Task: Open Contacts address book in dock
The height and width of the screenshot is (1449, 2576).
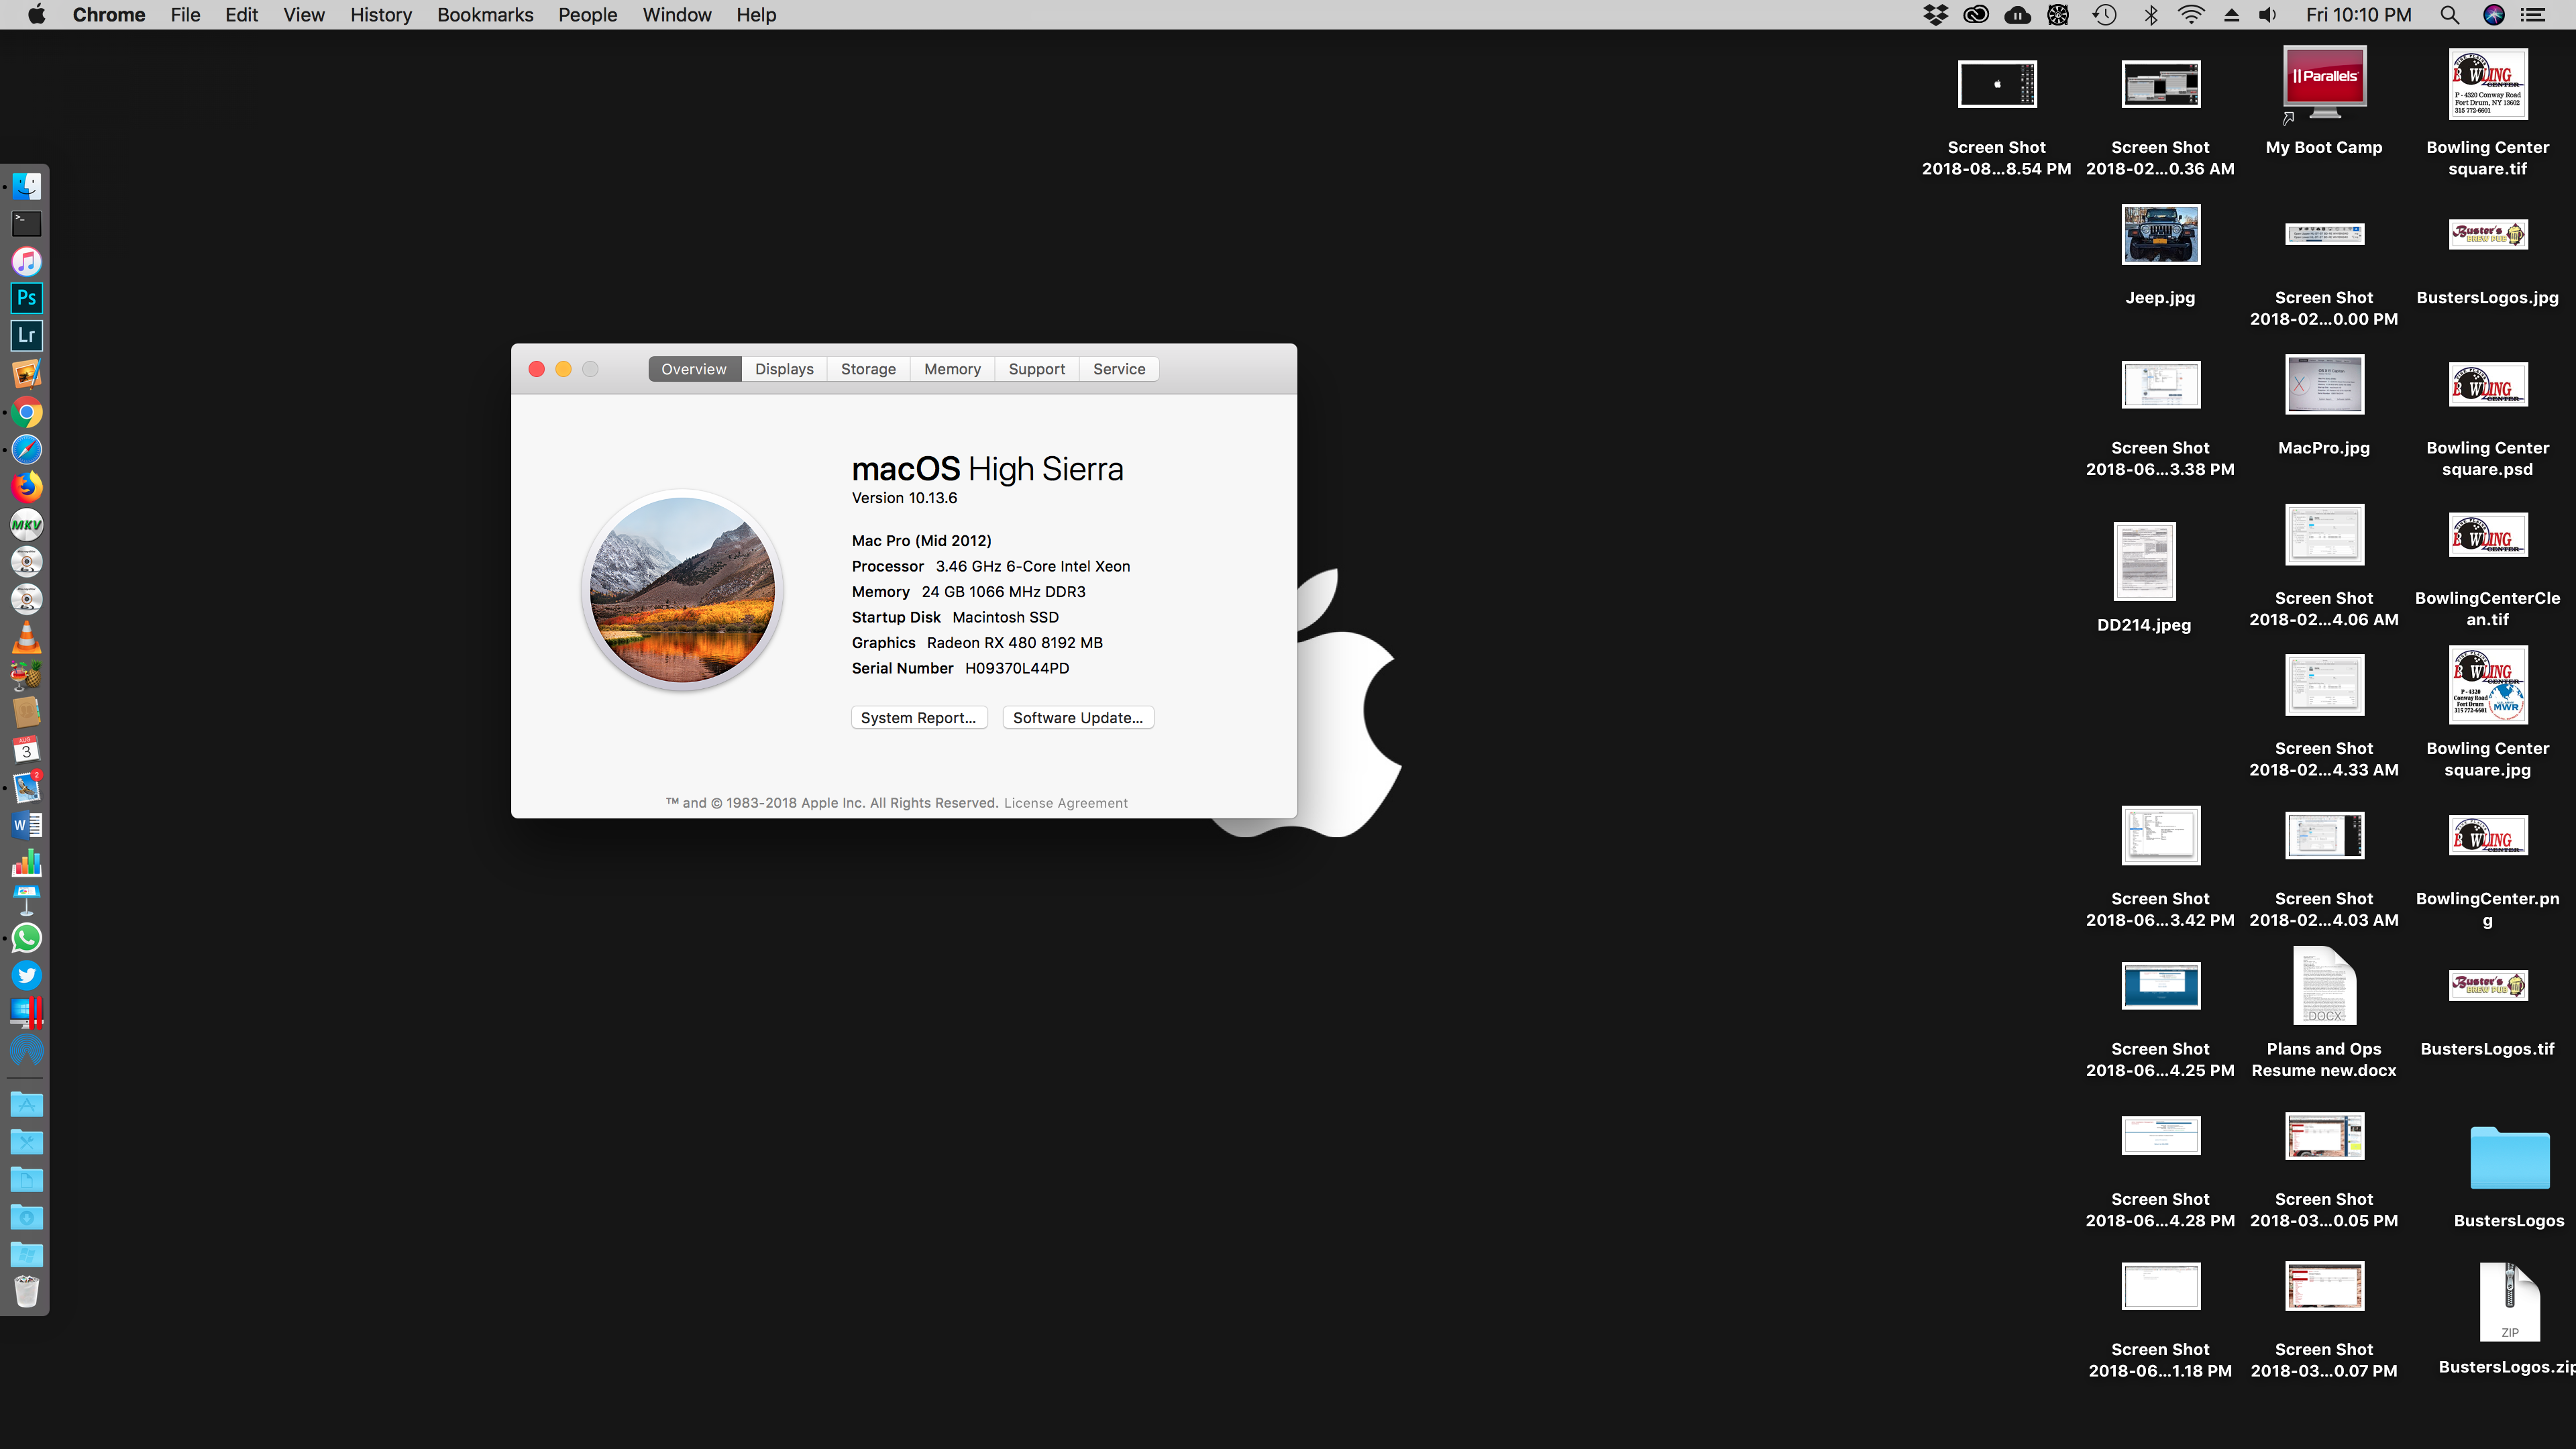Action: click(x=27, y=712)
